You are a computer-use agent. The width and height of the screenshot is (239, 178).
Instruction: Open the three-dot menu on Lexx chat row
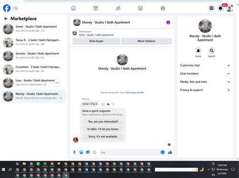coord(57,83)
